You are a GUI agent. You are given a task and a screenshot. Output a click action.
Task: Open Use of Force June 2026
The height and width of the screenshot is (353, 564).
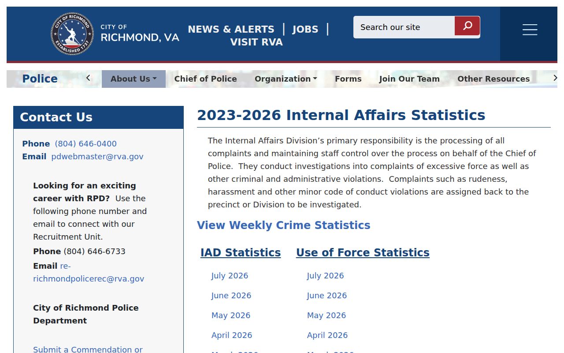327,296
